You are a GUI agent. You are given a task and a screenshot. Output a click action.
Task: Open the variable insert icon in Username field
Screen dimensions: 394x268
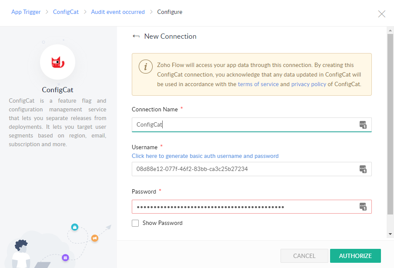(364, 169)
